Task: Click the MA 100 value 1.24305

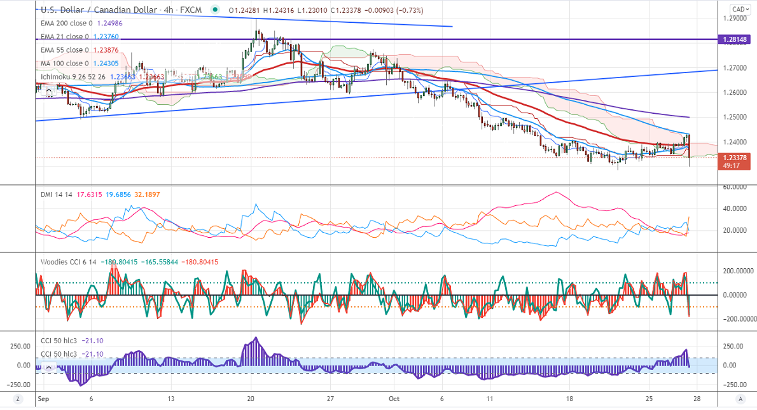Action: tap(106, 64)
